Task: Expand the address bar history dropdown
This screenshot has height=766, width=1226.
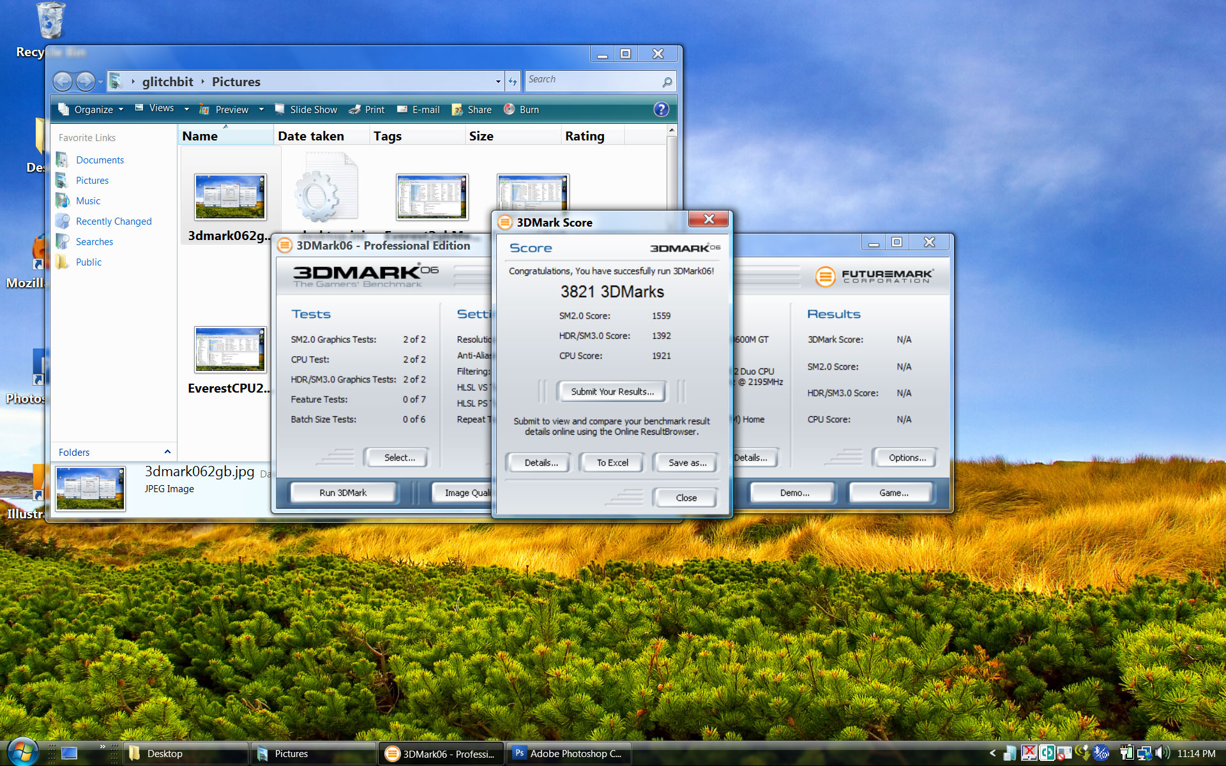Action: click(x=498, y=82)
